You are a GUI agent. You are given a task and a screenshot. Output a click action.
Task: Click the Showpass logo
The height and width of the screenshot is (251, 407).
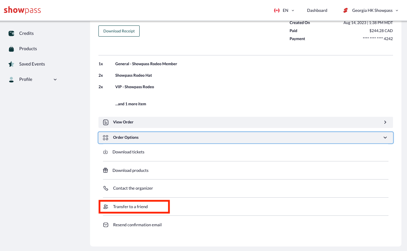tap(22, 10)
